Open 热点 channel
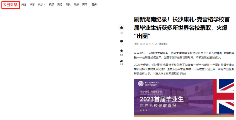Screen dimensions: 236x120 tap(76, 5)
